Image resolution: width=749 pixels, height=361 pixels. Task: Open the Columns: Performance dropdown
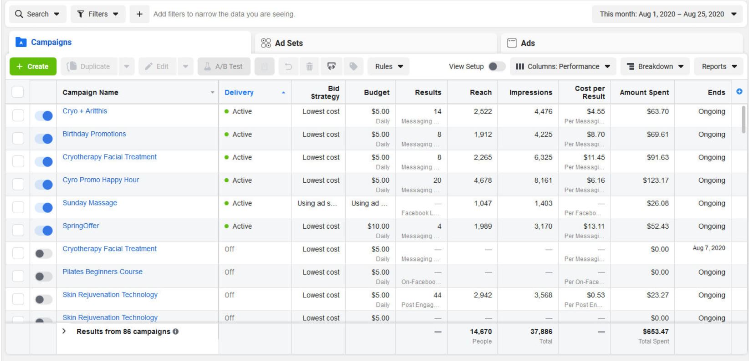[563, 66]
